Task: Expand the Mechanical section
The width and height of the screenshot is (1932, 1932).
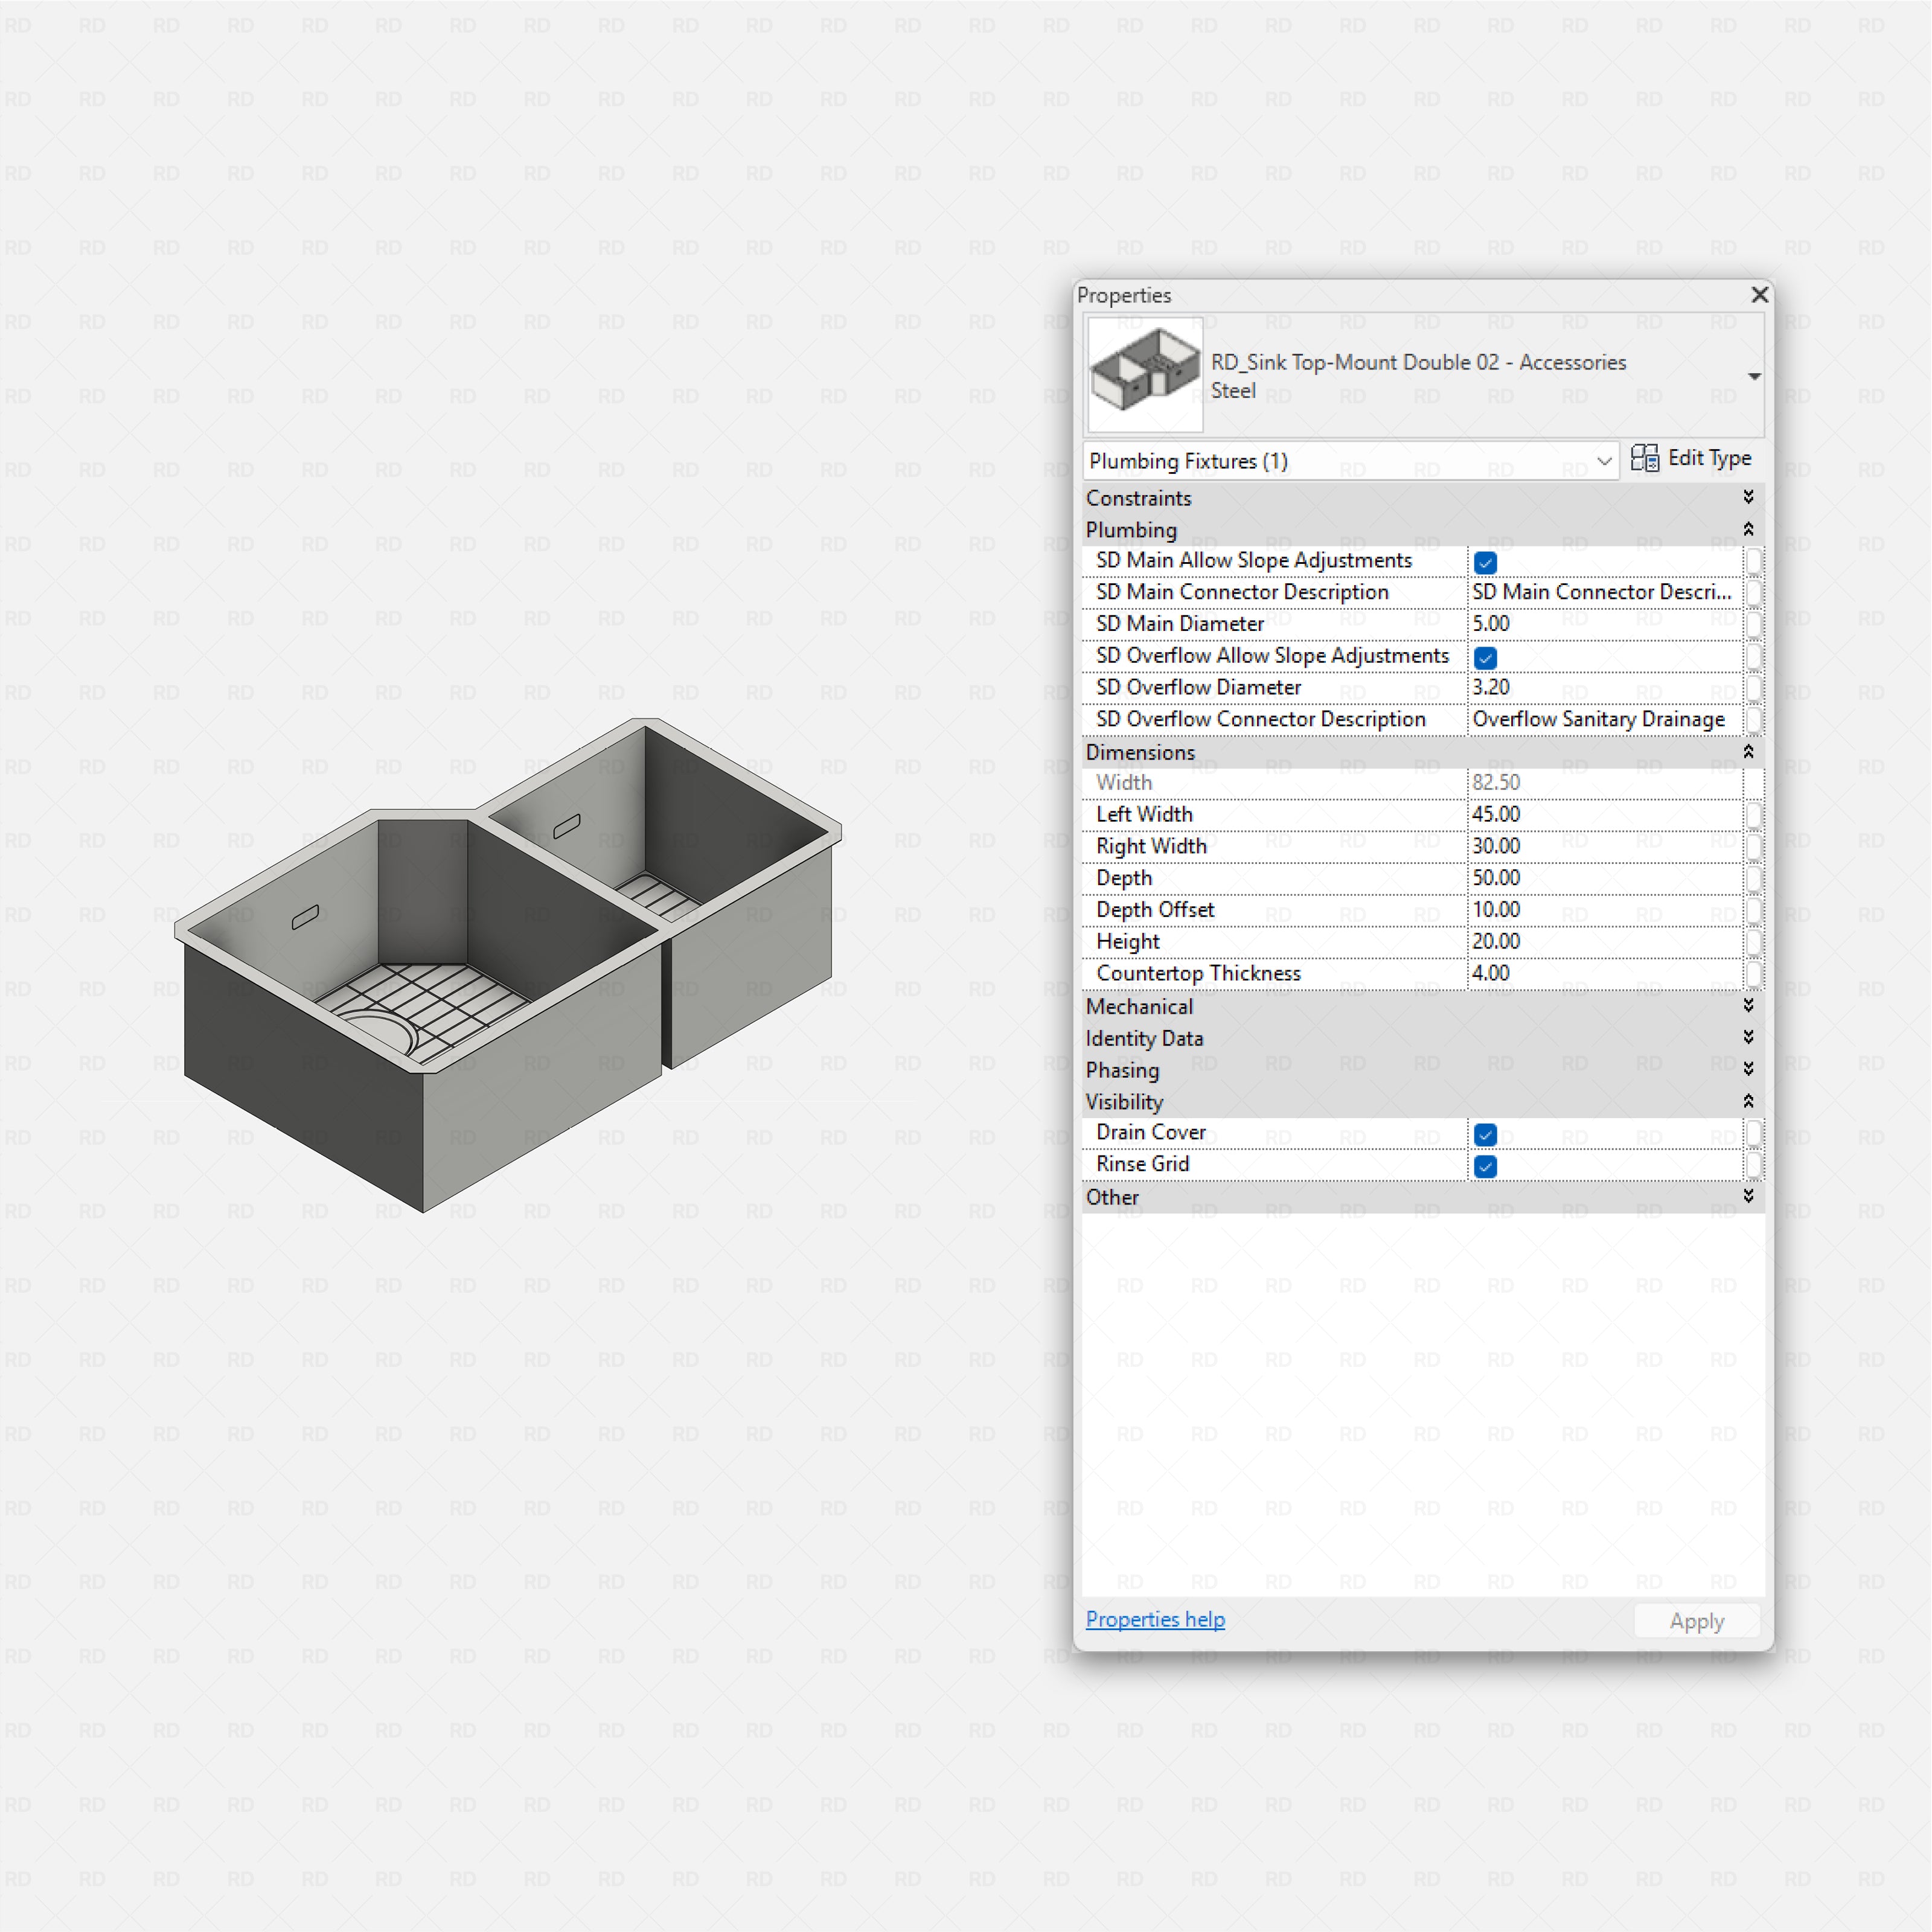Action: (1749, 1006)
